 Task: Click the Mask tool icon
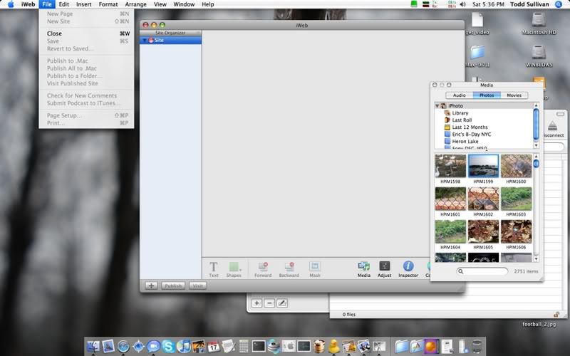point(315,269)
